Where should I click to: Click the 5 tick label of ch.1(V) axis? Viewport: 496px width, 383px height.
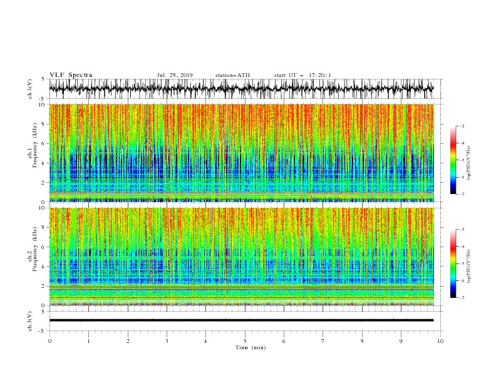pyautogui.click(x=44, y=79)
